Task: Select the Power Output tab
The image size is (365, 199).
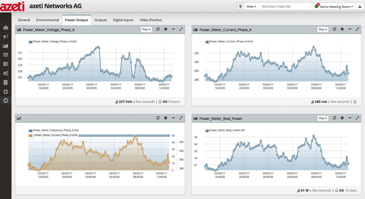Action: click(x=77, y=20)
